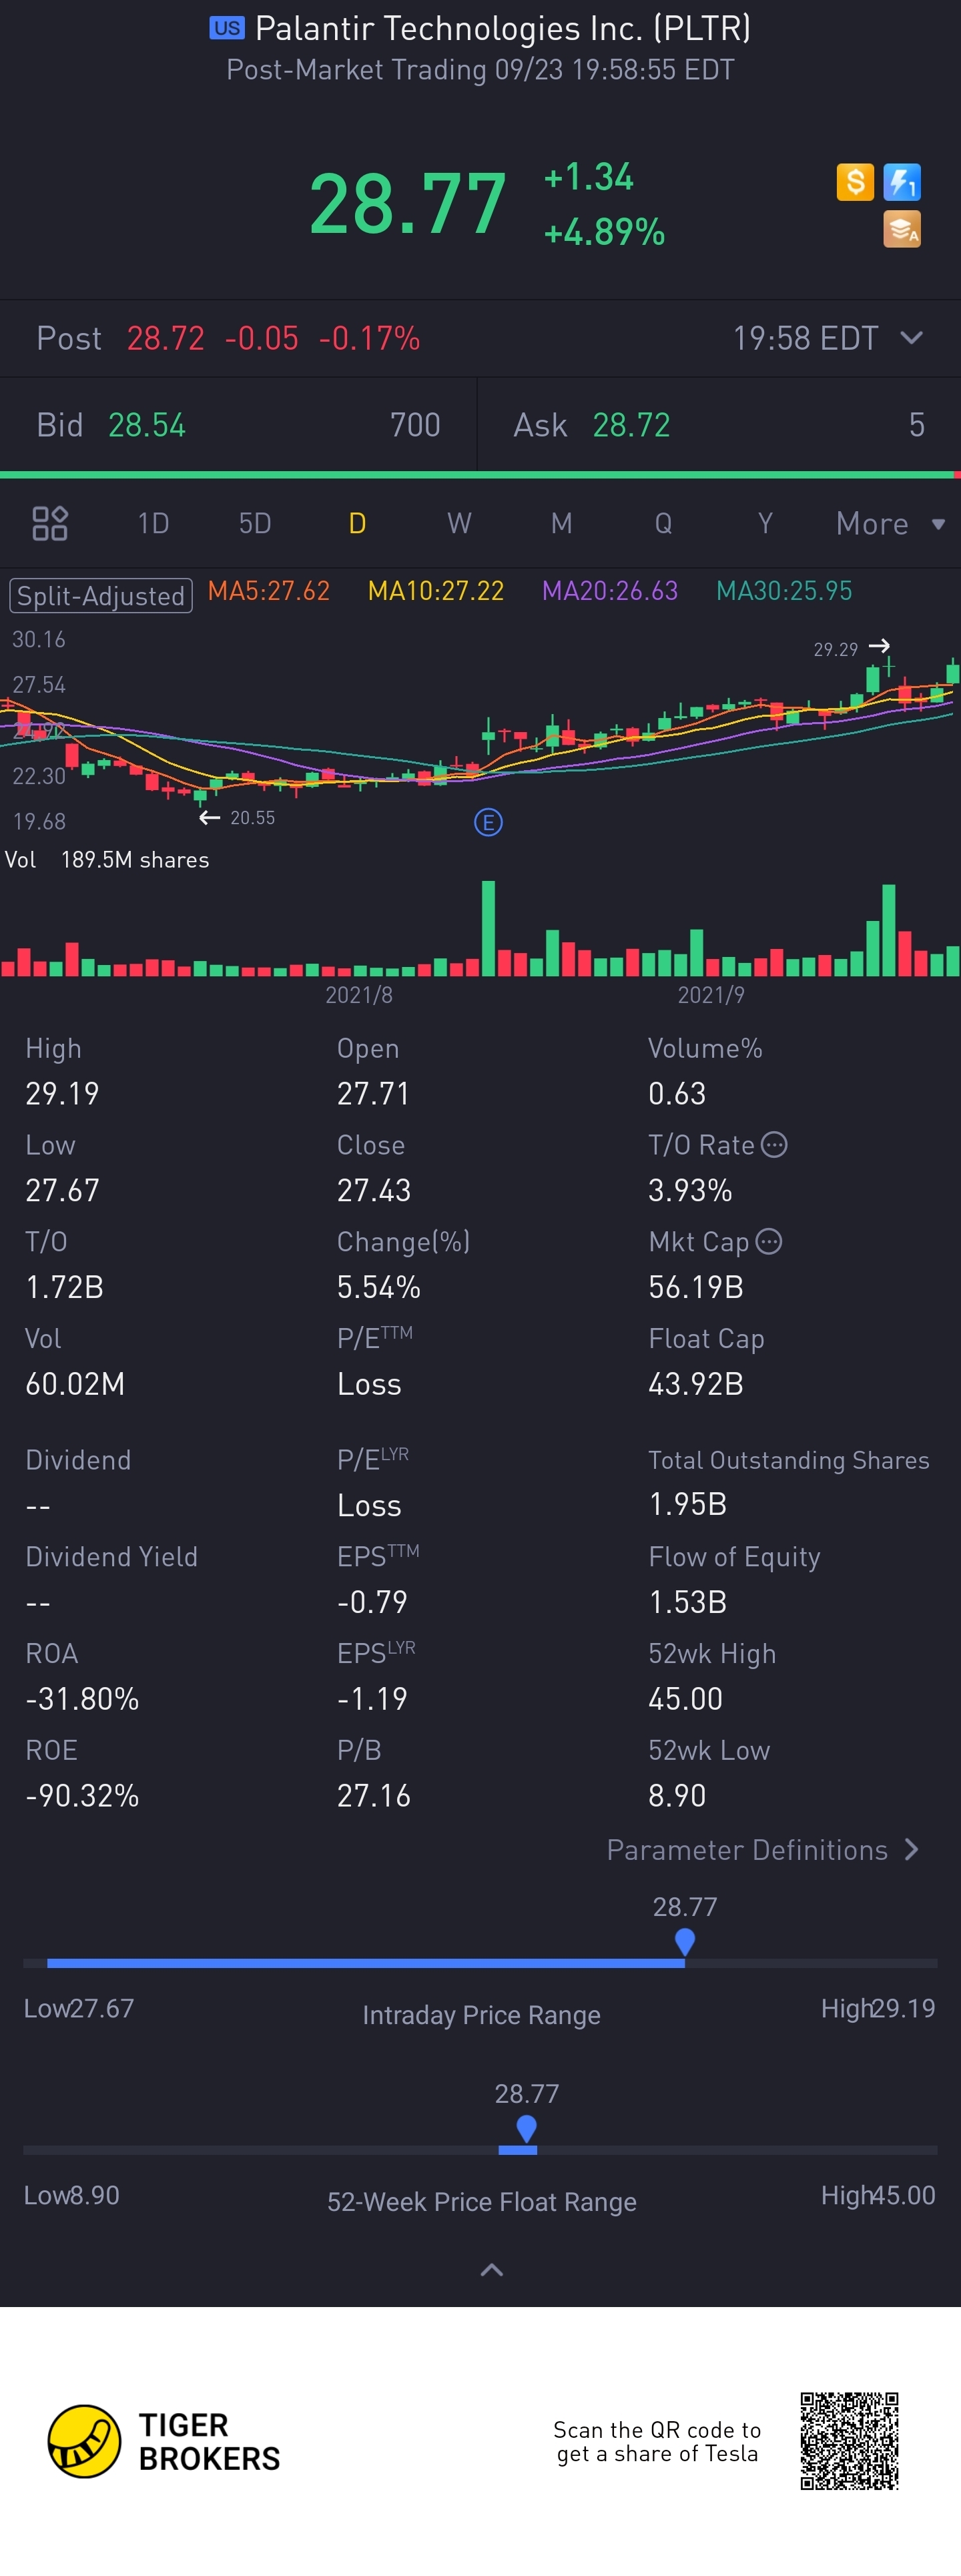The image size is (961, 2576).
Task: Select the W weekly chart tab
Action: [459, 523]
